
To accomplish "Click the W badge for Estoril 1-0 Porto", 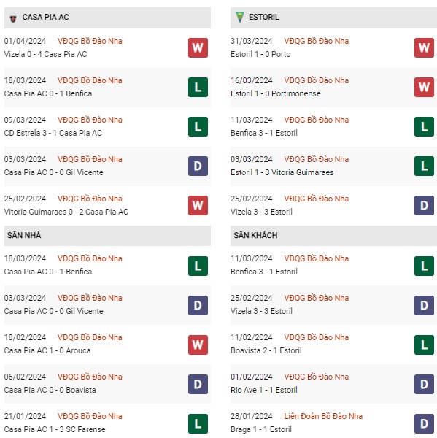I will 424,47.
